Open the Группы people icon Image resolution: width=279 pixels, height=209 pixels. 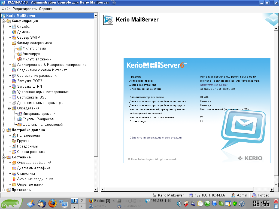pos(14,141)
